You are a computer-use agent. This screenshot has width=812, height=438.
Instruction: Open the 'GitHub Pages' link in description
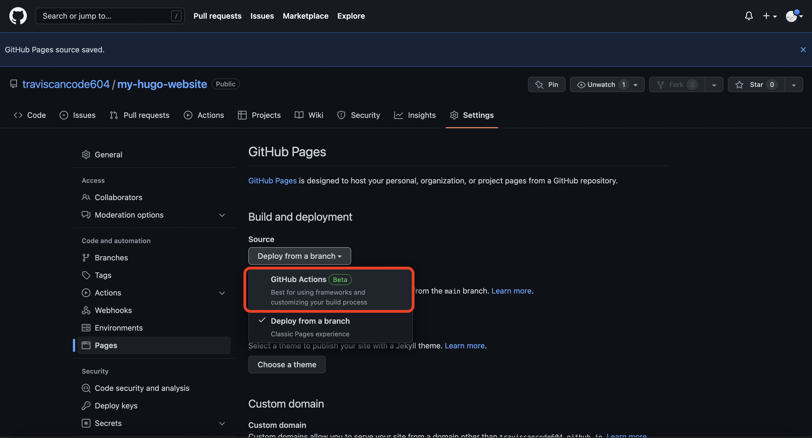(x=272, y=181)
